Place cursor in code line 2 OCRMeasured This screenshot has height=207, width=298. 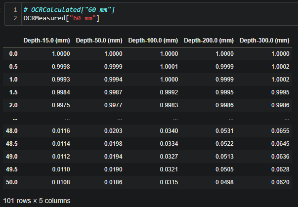pos(61,18)
